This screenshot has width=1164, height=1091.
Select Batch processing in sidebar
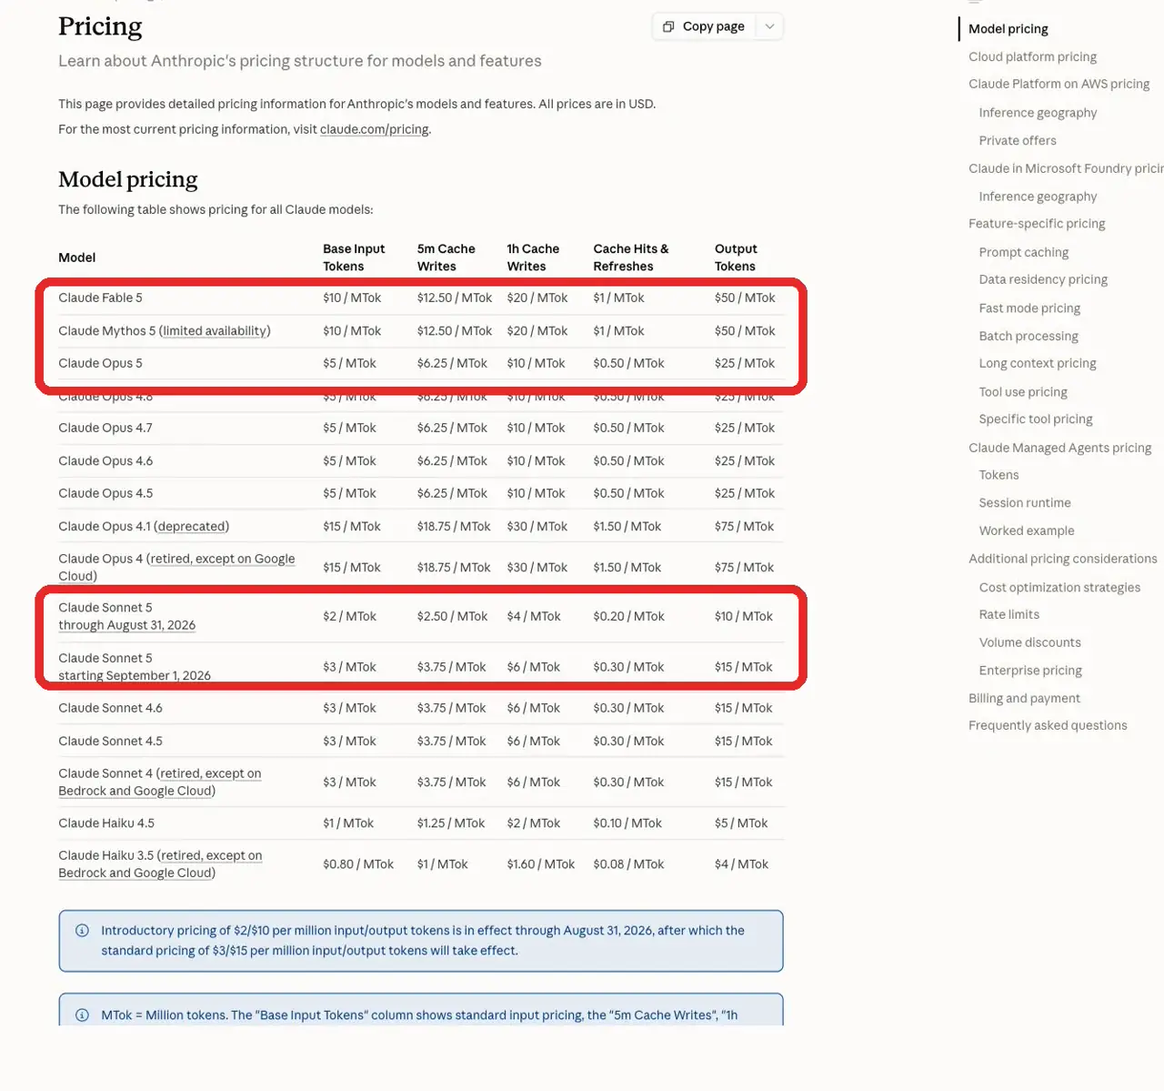coord(1028,336)
